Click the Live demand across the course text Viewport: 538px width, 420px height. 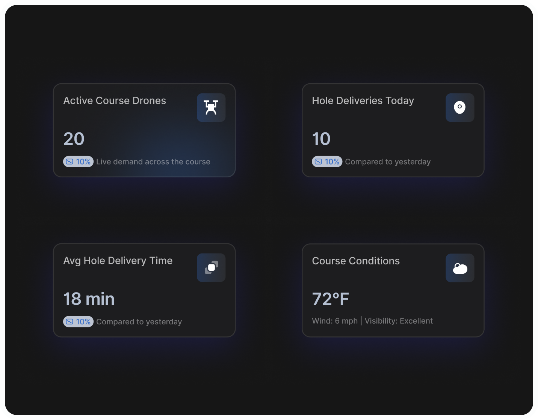pyautogui.click(x=153, y=162)
